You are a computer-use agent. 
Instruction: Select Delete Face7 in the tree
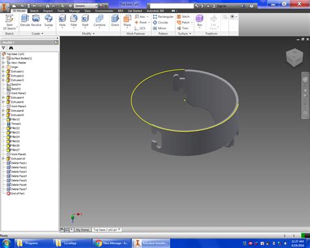(19, 189)
